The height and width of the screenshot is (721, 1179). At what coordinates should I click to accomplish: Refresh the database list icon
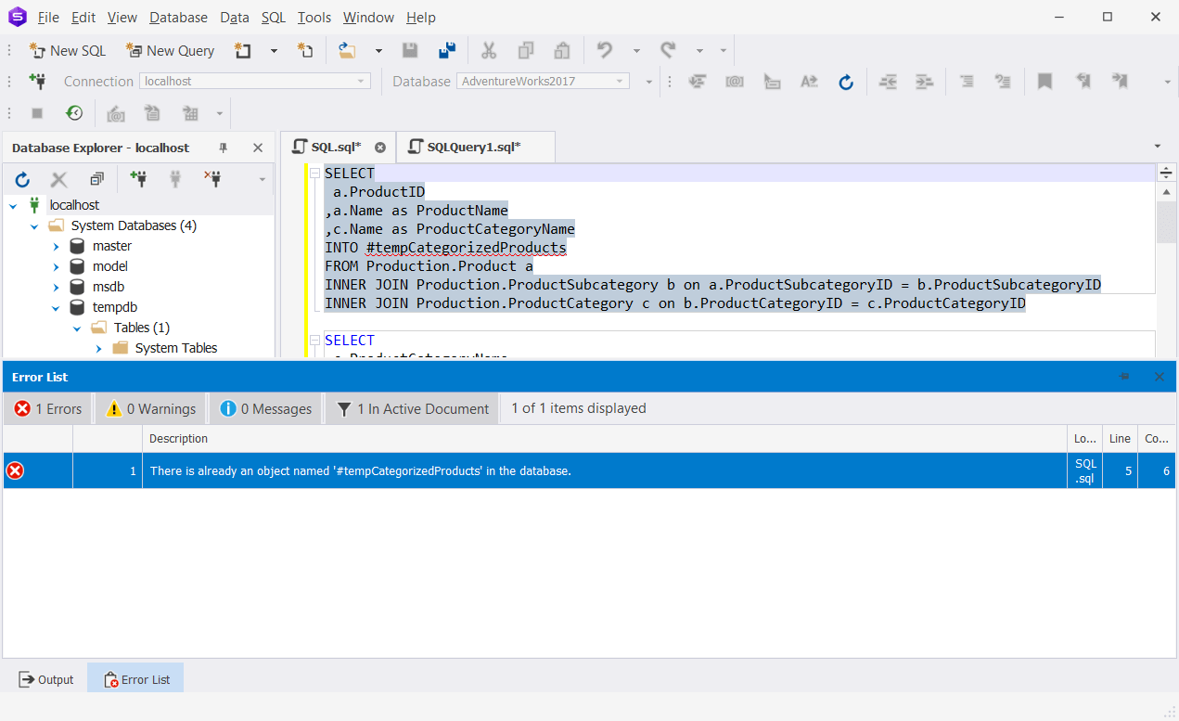click(x=846, y=82)
